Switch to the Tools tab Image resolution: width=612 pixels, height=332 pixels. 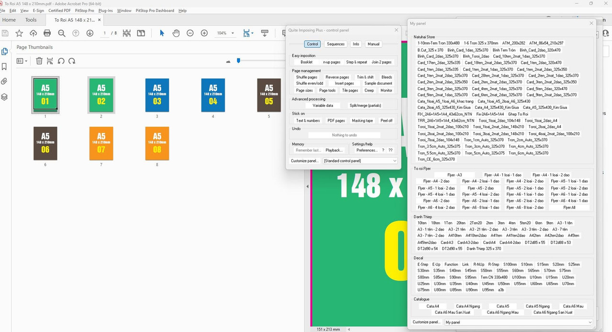31,20
